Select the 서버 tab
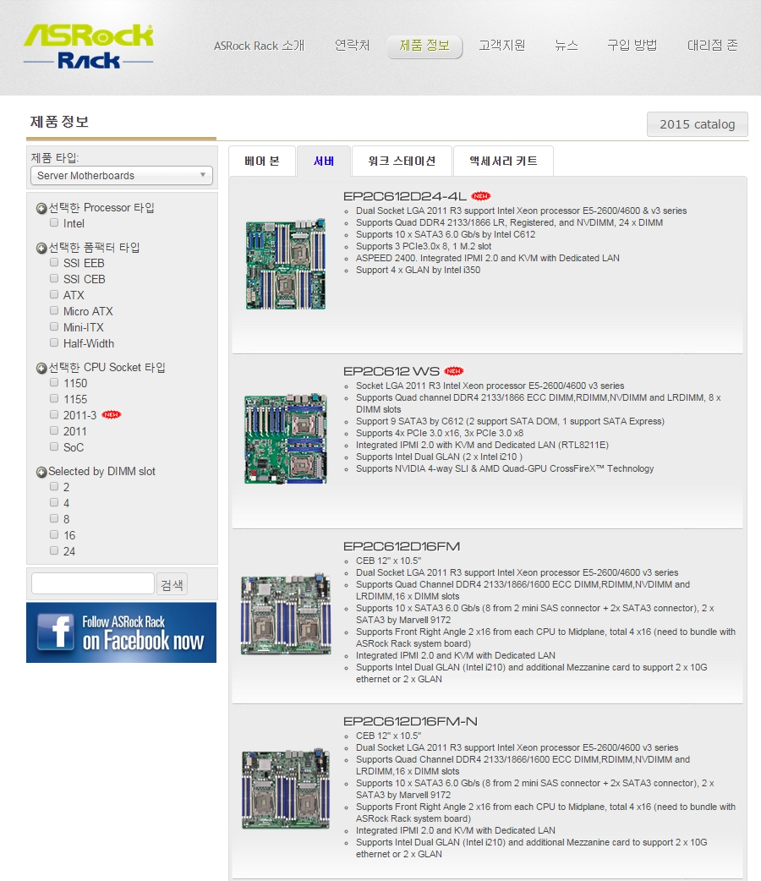This screenshot has width=761, height=881. [x=324, y=161]
